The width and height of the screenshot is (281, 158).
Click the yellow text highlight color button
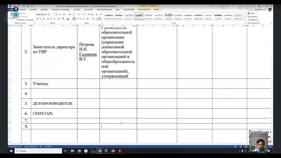pyautogui.click(x=63, y=19)
